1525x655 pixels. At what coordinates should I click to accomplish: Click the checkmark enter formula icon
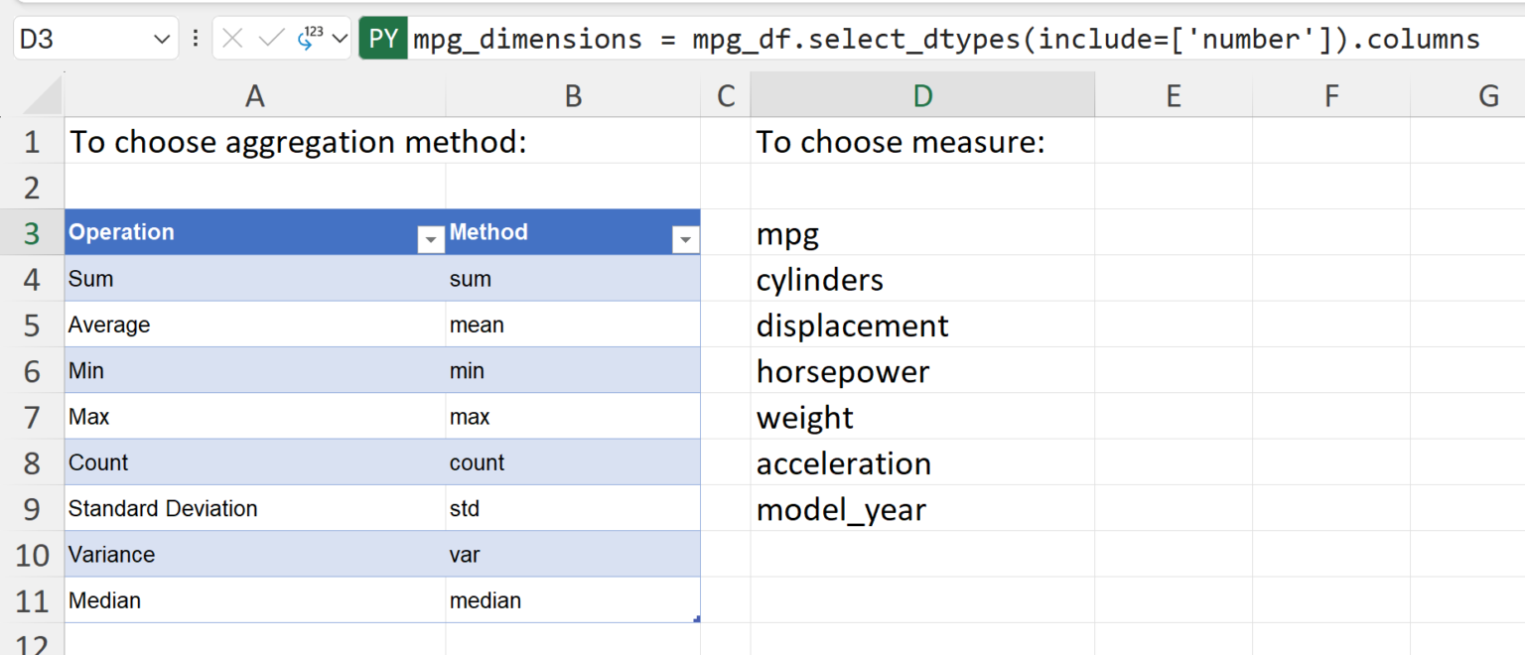(270, 39)
